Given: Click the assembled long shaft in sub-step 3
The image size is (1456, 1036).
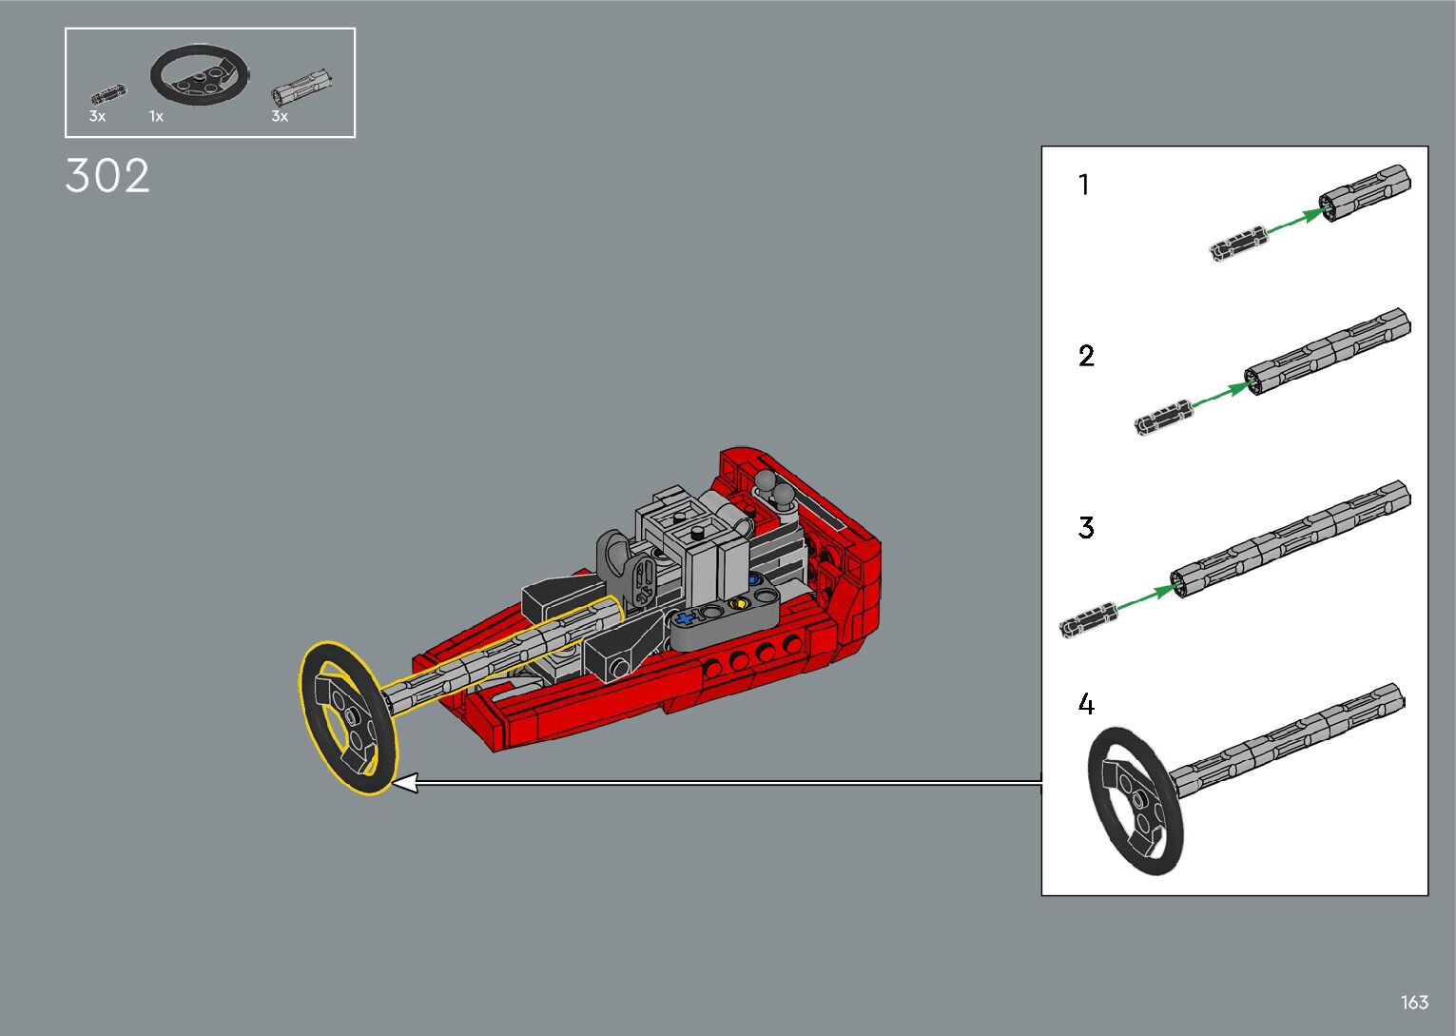Looking at the screenshot, I should coord(1291,539).
